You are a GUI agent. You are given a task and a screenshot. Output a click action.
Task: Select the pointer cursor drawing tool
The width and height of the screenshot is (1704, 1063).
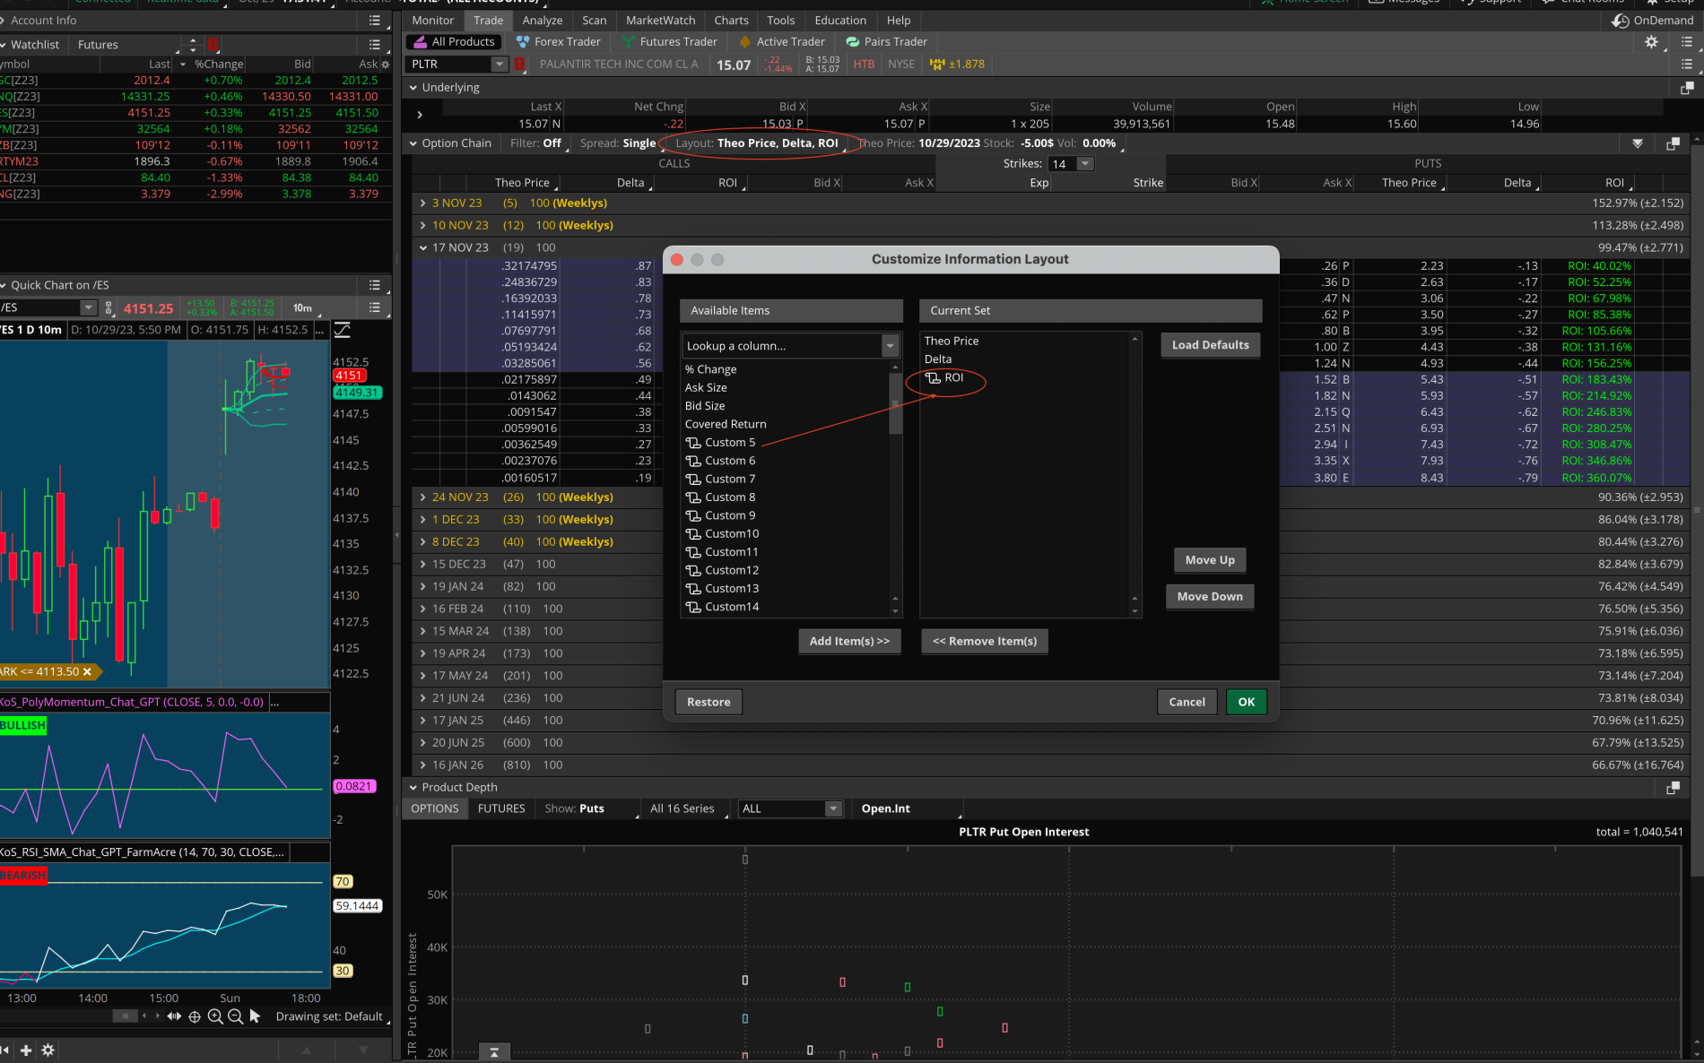click(x=255, y=1016)
